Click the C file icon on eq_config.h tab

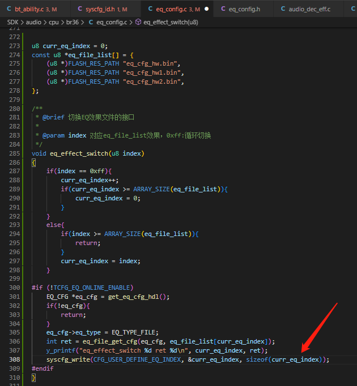(x=223, y=9)
